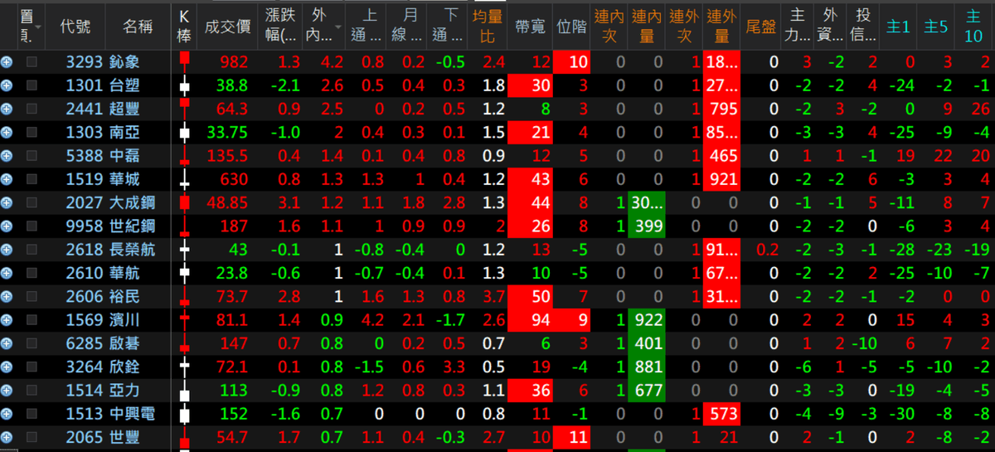The width and height of the screenshot is (995, 452).
Task: Click the 0.2 尾盤 value for 長榮航
Action: click(x=768, y=249)
